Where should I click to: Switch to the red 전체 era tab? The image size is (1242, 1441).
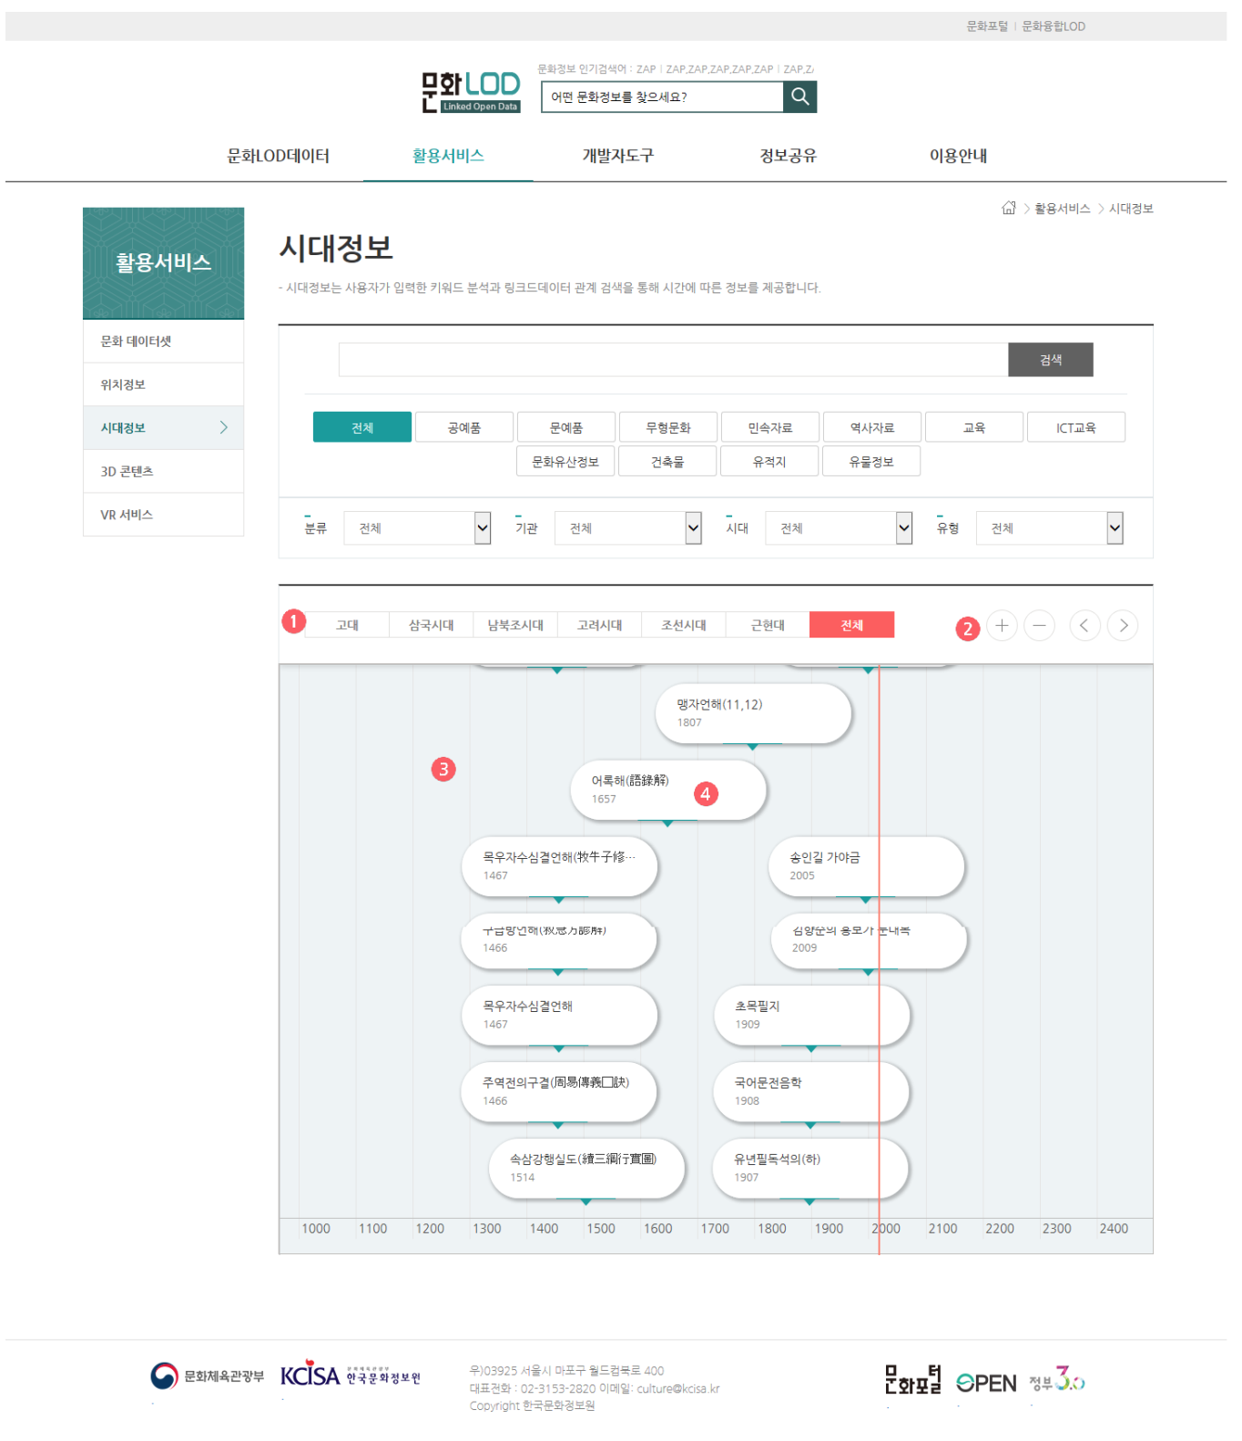[x=851, y=625]
